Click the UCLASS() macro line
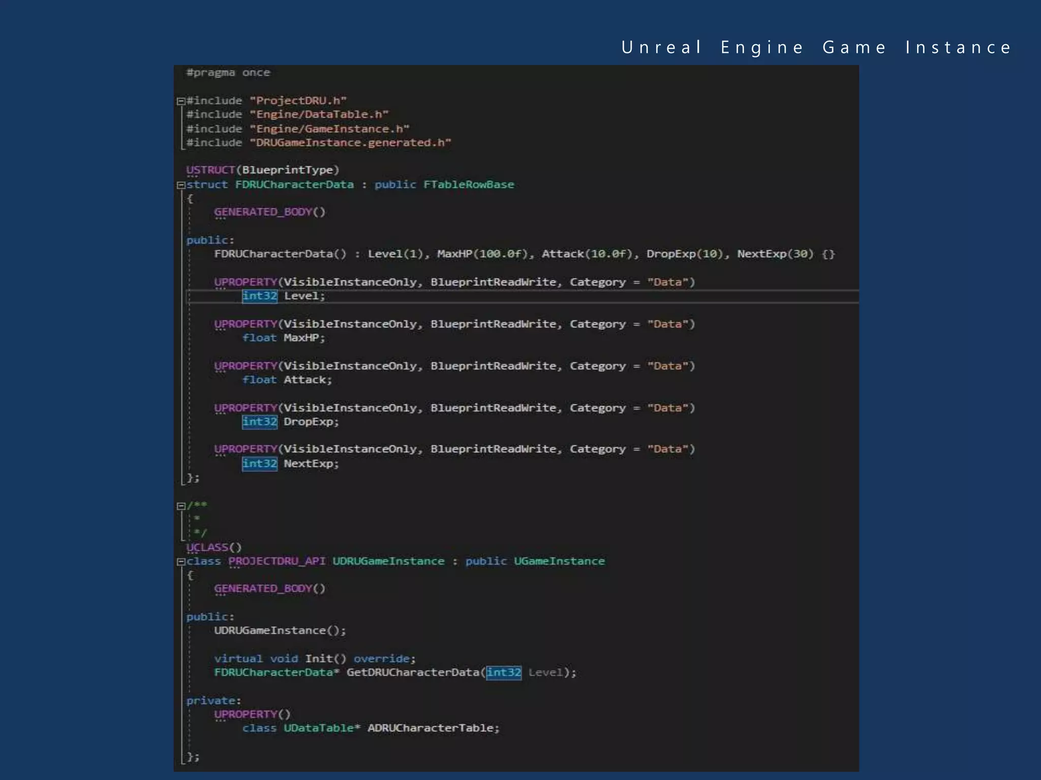Image resolution: width=1041 pixels, height=780 pixels. click(x=213, y=547)
